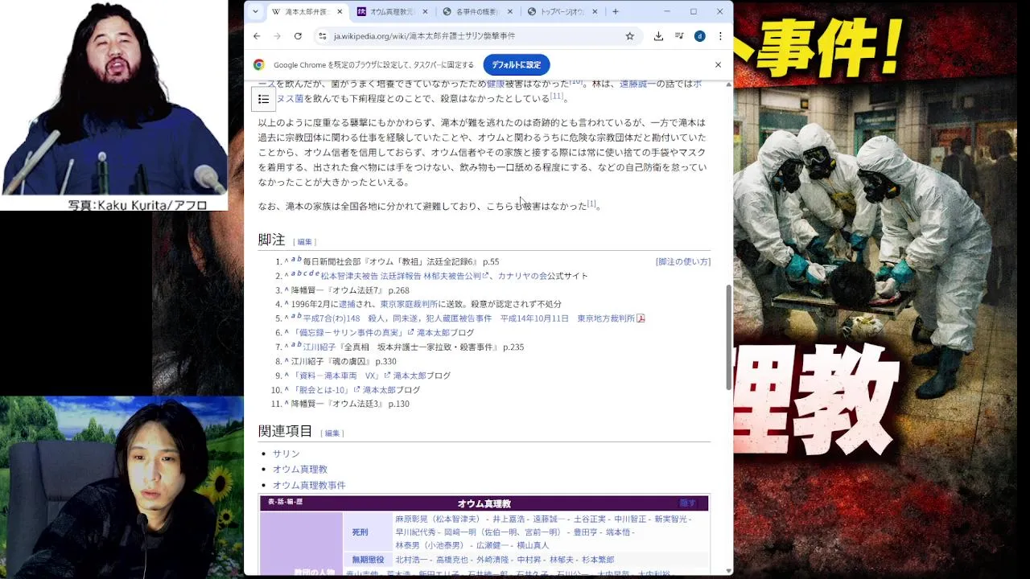This screenshot has width=1030, height=579.
Task: Switch to the オウム真理教 tab
Action: pos(393,12)
